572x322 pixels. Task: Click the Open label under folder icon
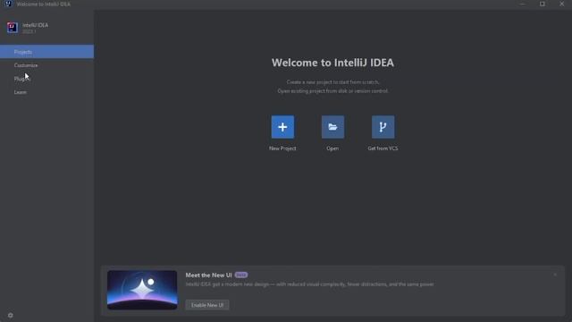point(332,148)
